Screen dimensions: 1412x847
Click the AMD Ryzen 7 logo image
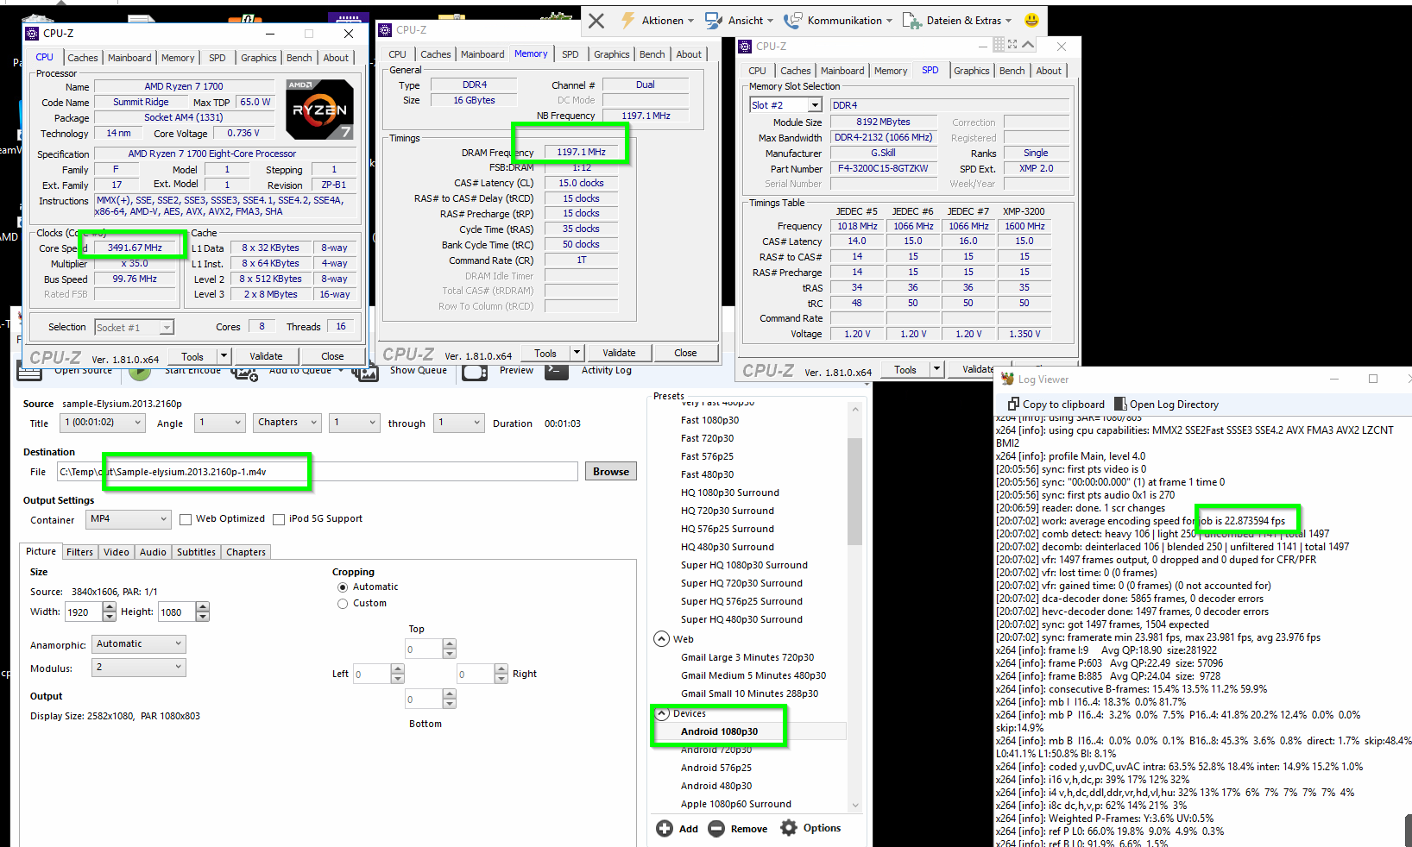(x=319, y=110)
